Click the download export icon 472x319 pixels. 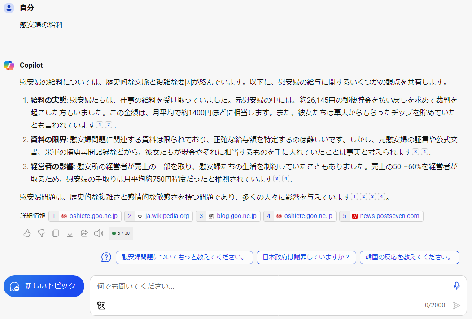pos(70,233)
